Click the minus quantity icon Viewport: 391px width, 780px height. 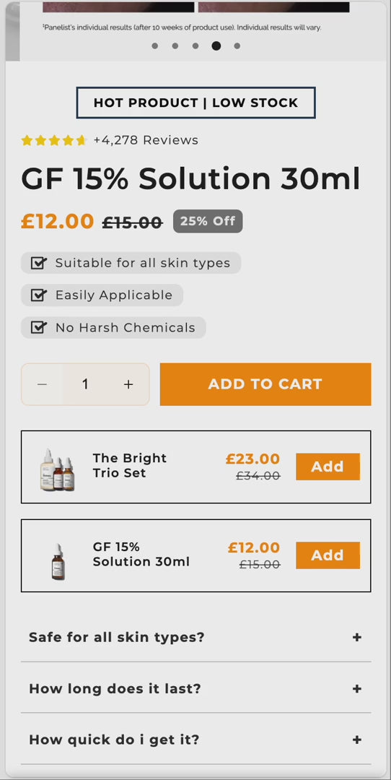pyautogui.click(x=43, y=384)
